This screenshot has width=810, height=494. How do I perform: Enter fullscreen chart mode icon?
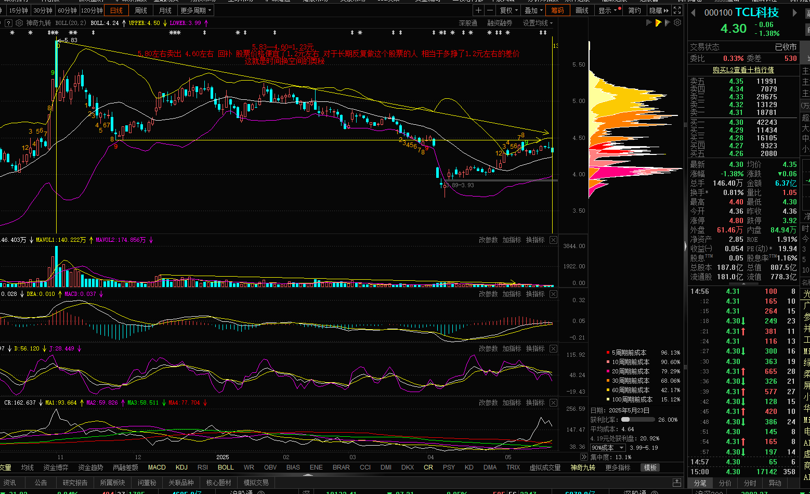tap(677, 10)
